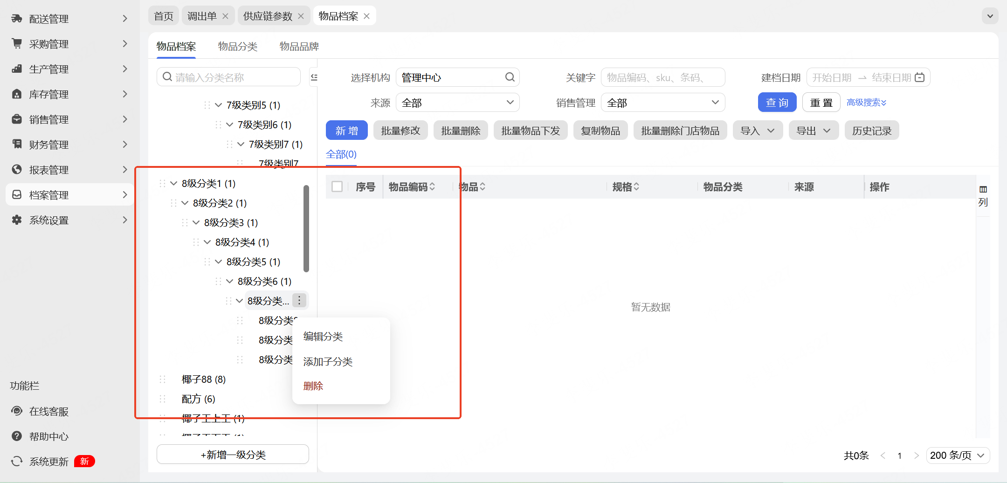Focus the 请输入分类名称 search field
The height and width of the screenshot is (483, 1007).
(228, 77)
